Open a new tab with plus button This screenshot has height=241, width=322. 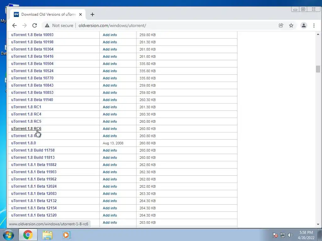click(92, 14)
